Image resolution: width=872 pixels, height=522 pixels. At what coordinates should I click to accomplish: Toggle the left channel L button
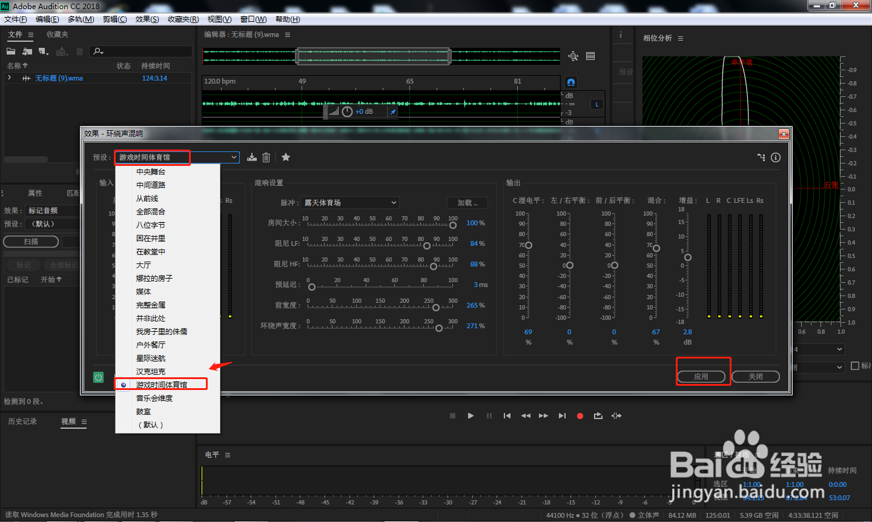[597, 105]
